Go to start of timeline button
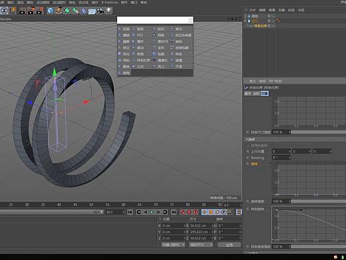The height and width of the screenshot is (260, 346). (x=130, y=212)
